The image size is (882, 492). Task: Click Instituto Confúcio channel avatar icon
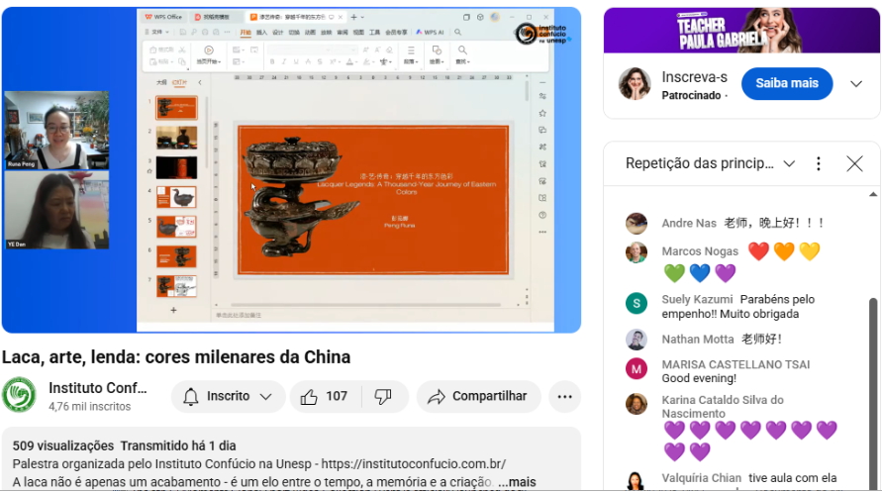pos(20,396)
